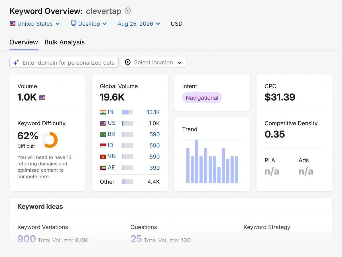Click the US flag in Global Volume list
The height and width of the screenshot is (257, 342).
click(x=103, y=123)
